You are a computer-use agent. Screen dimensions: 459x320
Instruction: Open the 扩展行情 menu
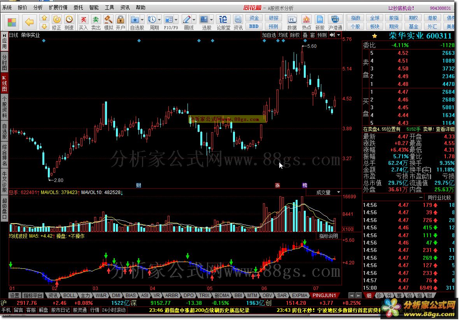click(x=58, y=8)
